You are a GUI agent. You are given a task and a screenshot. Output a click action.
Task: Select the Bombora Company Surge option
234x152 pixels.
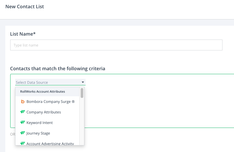(47, 102)
